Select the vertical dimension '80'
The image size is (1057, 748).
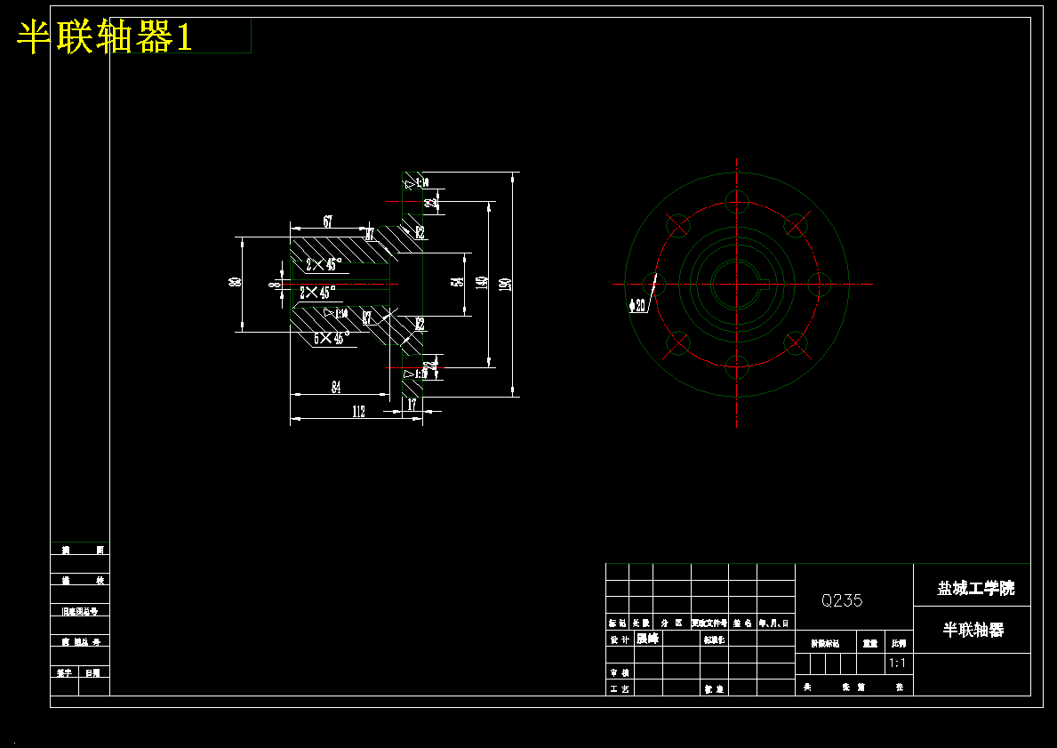pyautogui.click(x=236, y=281)
